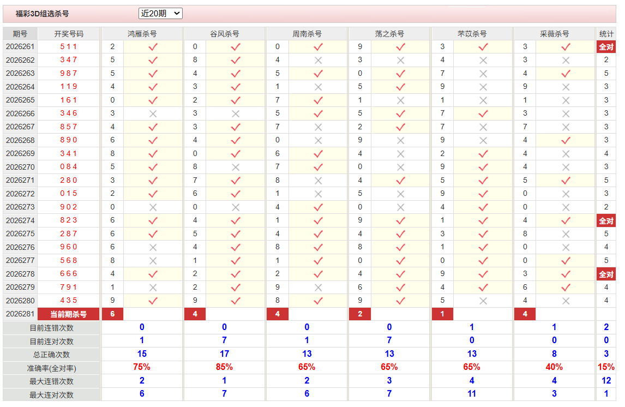Select period number 2026270
Screen dimensions: 625x407
pos(20,167)
